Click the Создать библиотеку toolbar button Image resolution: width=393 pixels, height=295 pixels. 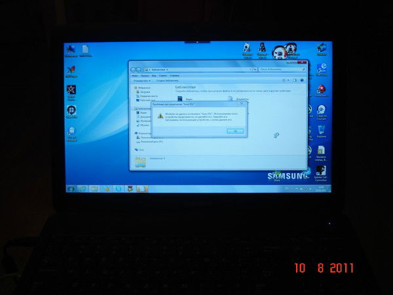pos(164,81)
